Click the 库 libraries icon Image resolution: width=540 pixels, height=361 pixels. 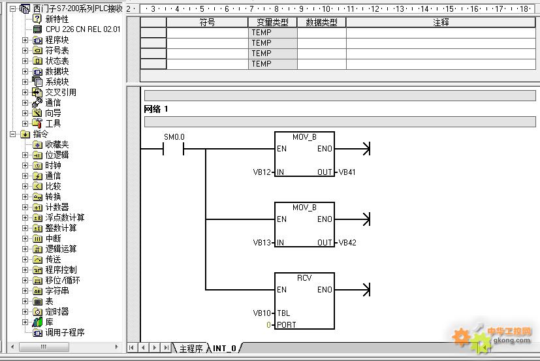pos(37,322)
